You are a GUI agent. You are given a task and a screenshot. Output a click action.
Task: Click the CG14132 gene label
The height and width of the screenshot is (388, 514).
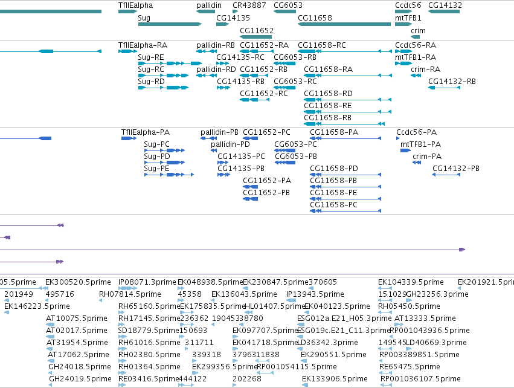coord(445,5)
